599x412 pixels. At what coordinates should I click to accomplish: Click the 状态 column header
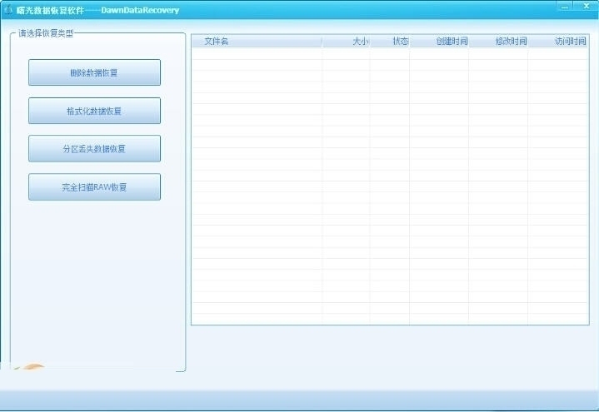point(390,42)
